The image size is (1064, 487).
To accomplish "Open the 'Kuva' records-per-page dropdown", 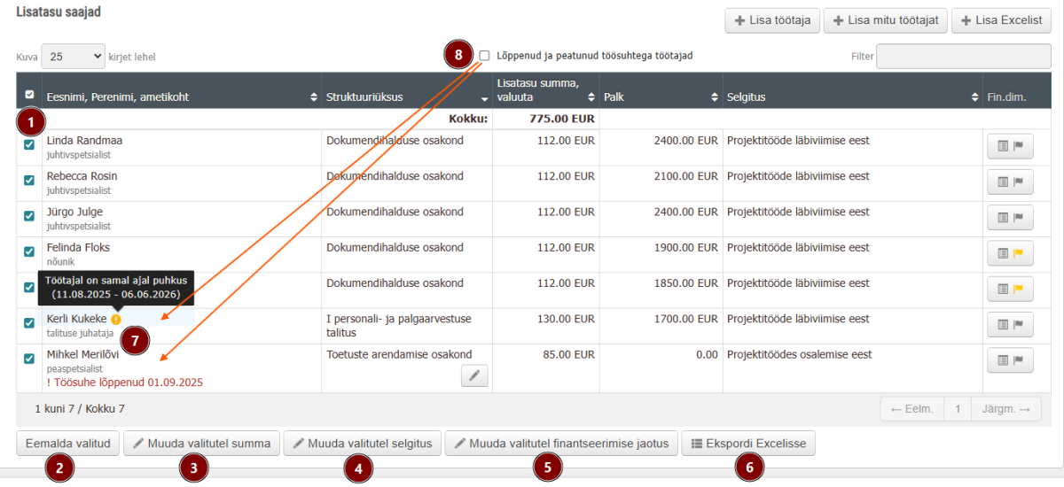I will coord(73,57).
